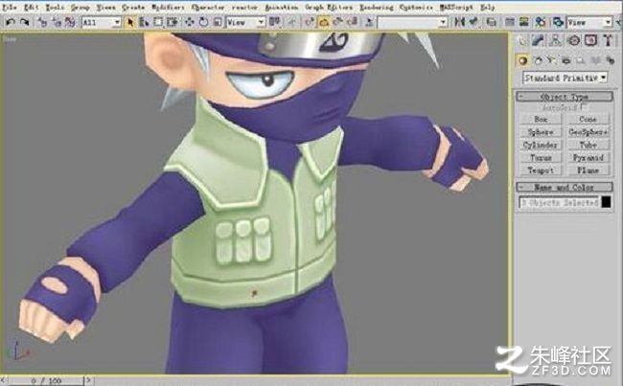Open the Select by Name tool
This screenshot has height=386, width=623.
[144, 22]
